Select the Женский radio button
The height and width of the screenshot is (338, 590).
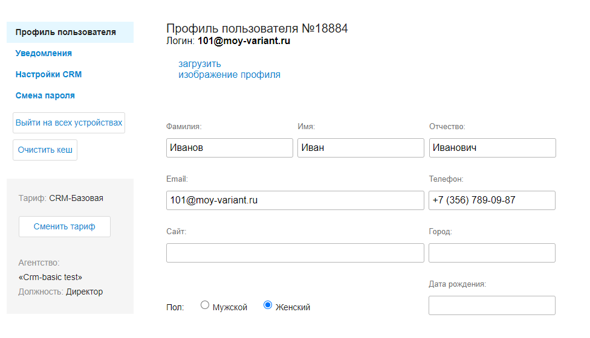tap(268, 305)
